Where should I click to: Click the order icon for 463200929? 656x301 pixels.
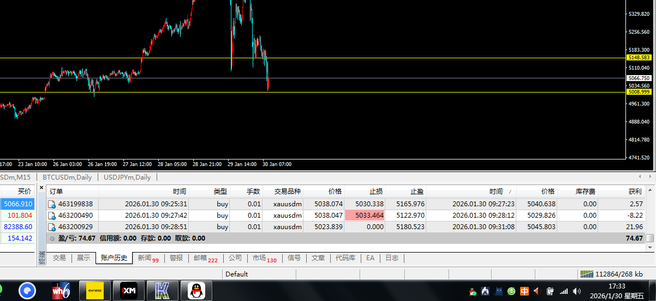pyautogui.click(x=52, y=227)
